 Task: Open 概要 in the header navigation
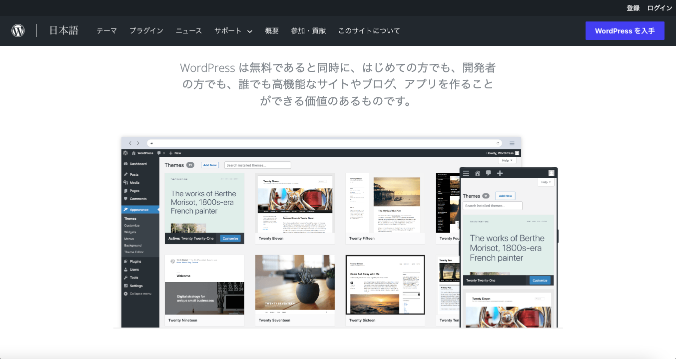pos(272,30)
